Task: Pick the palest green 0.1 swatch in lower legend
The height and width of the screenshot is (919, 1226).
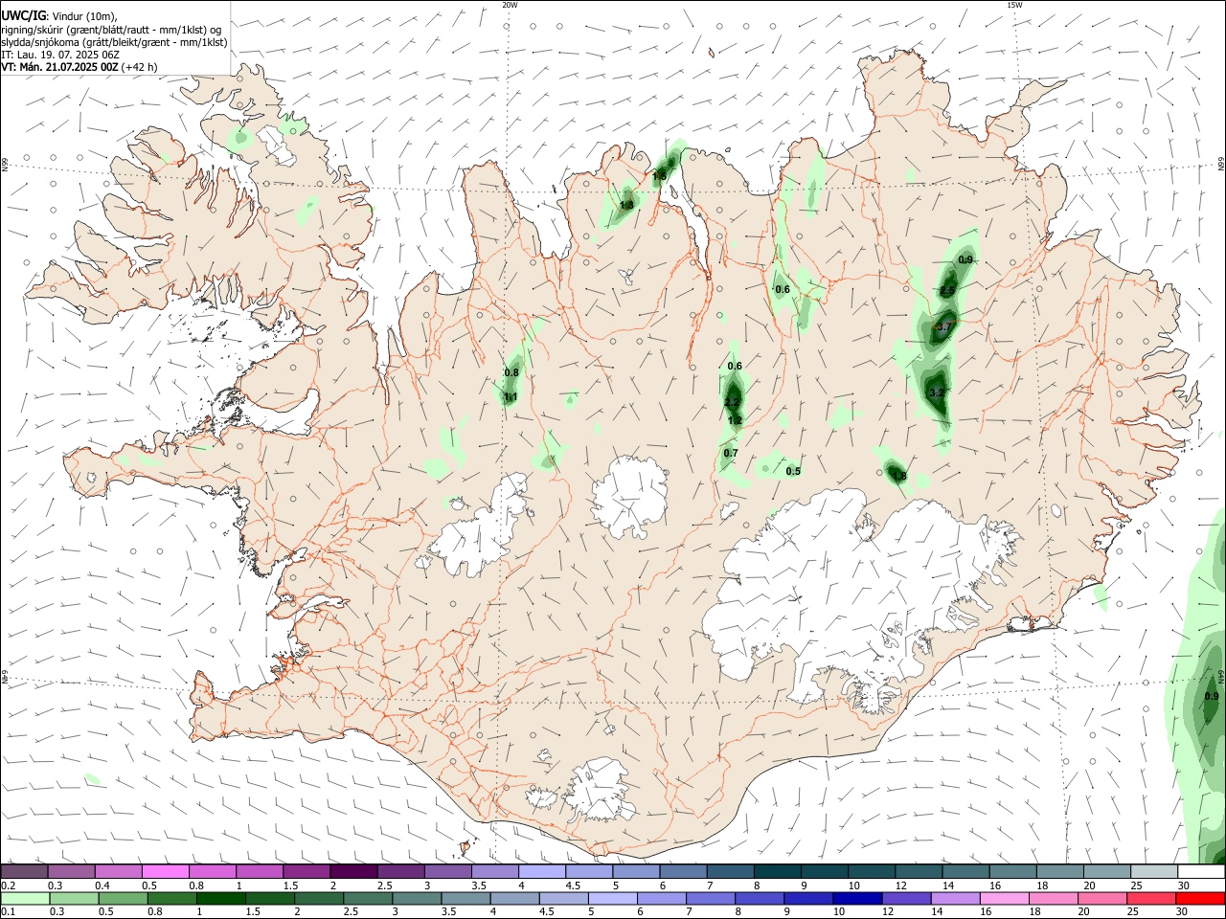Action: coord(25,898)
